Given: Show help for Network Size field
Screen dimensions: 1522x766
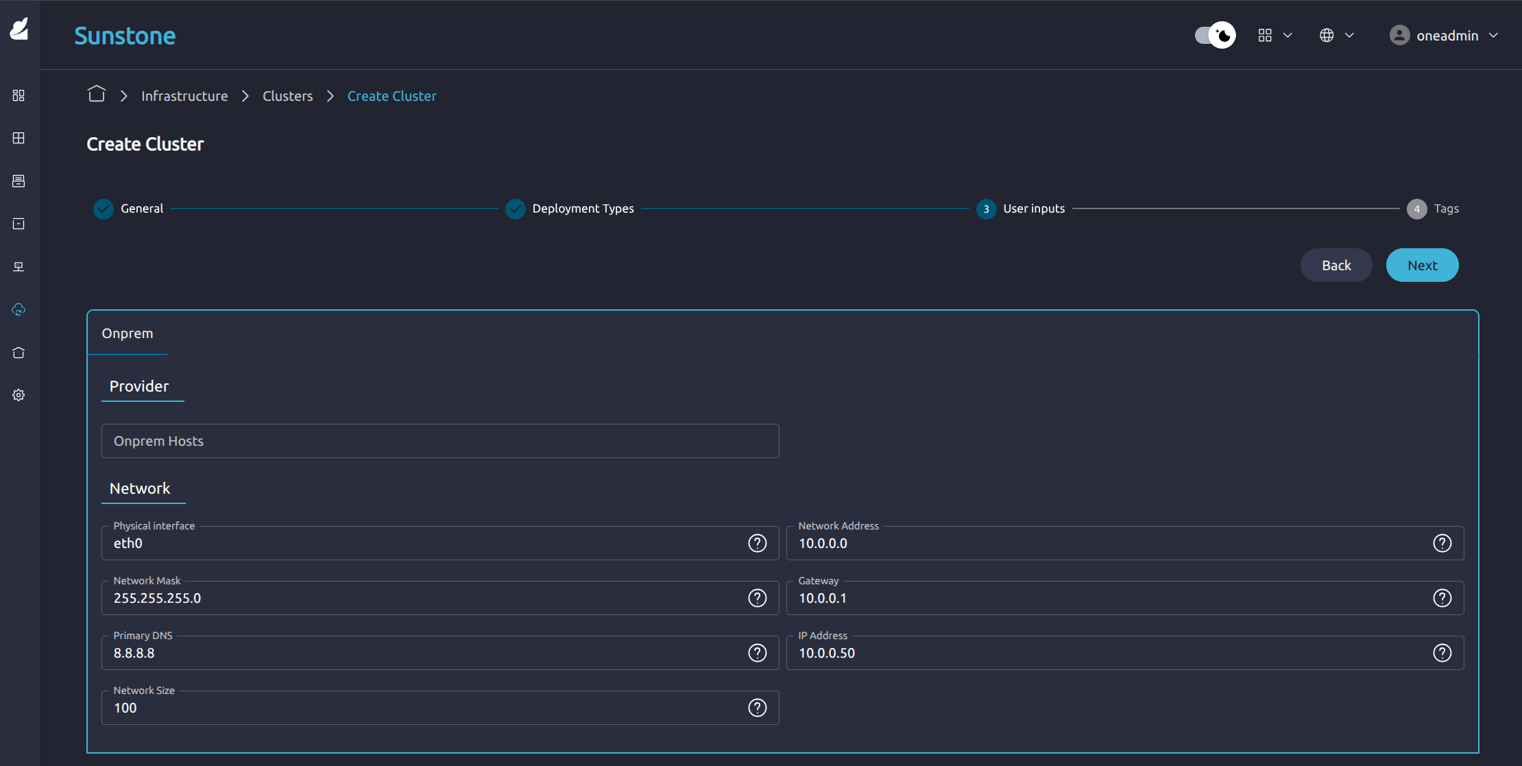Looking at the screenshot, I should (x=757, y=708).
